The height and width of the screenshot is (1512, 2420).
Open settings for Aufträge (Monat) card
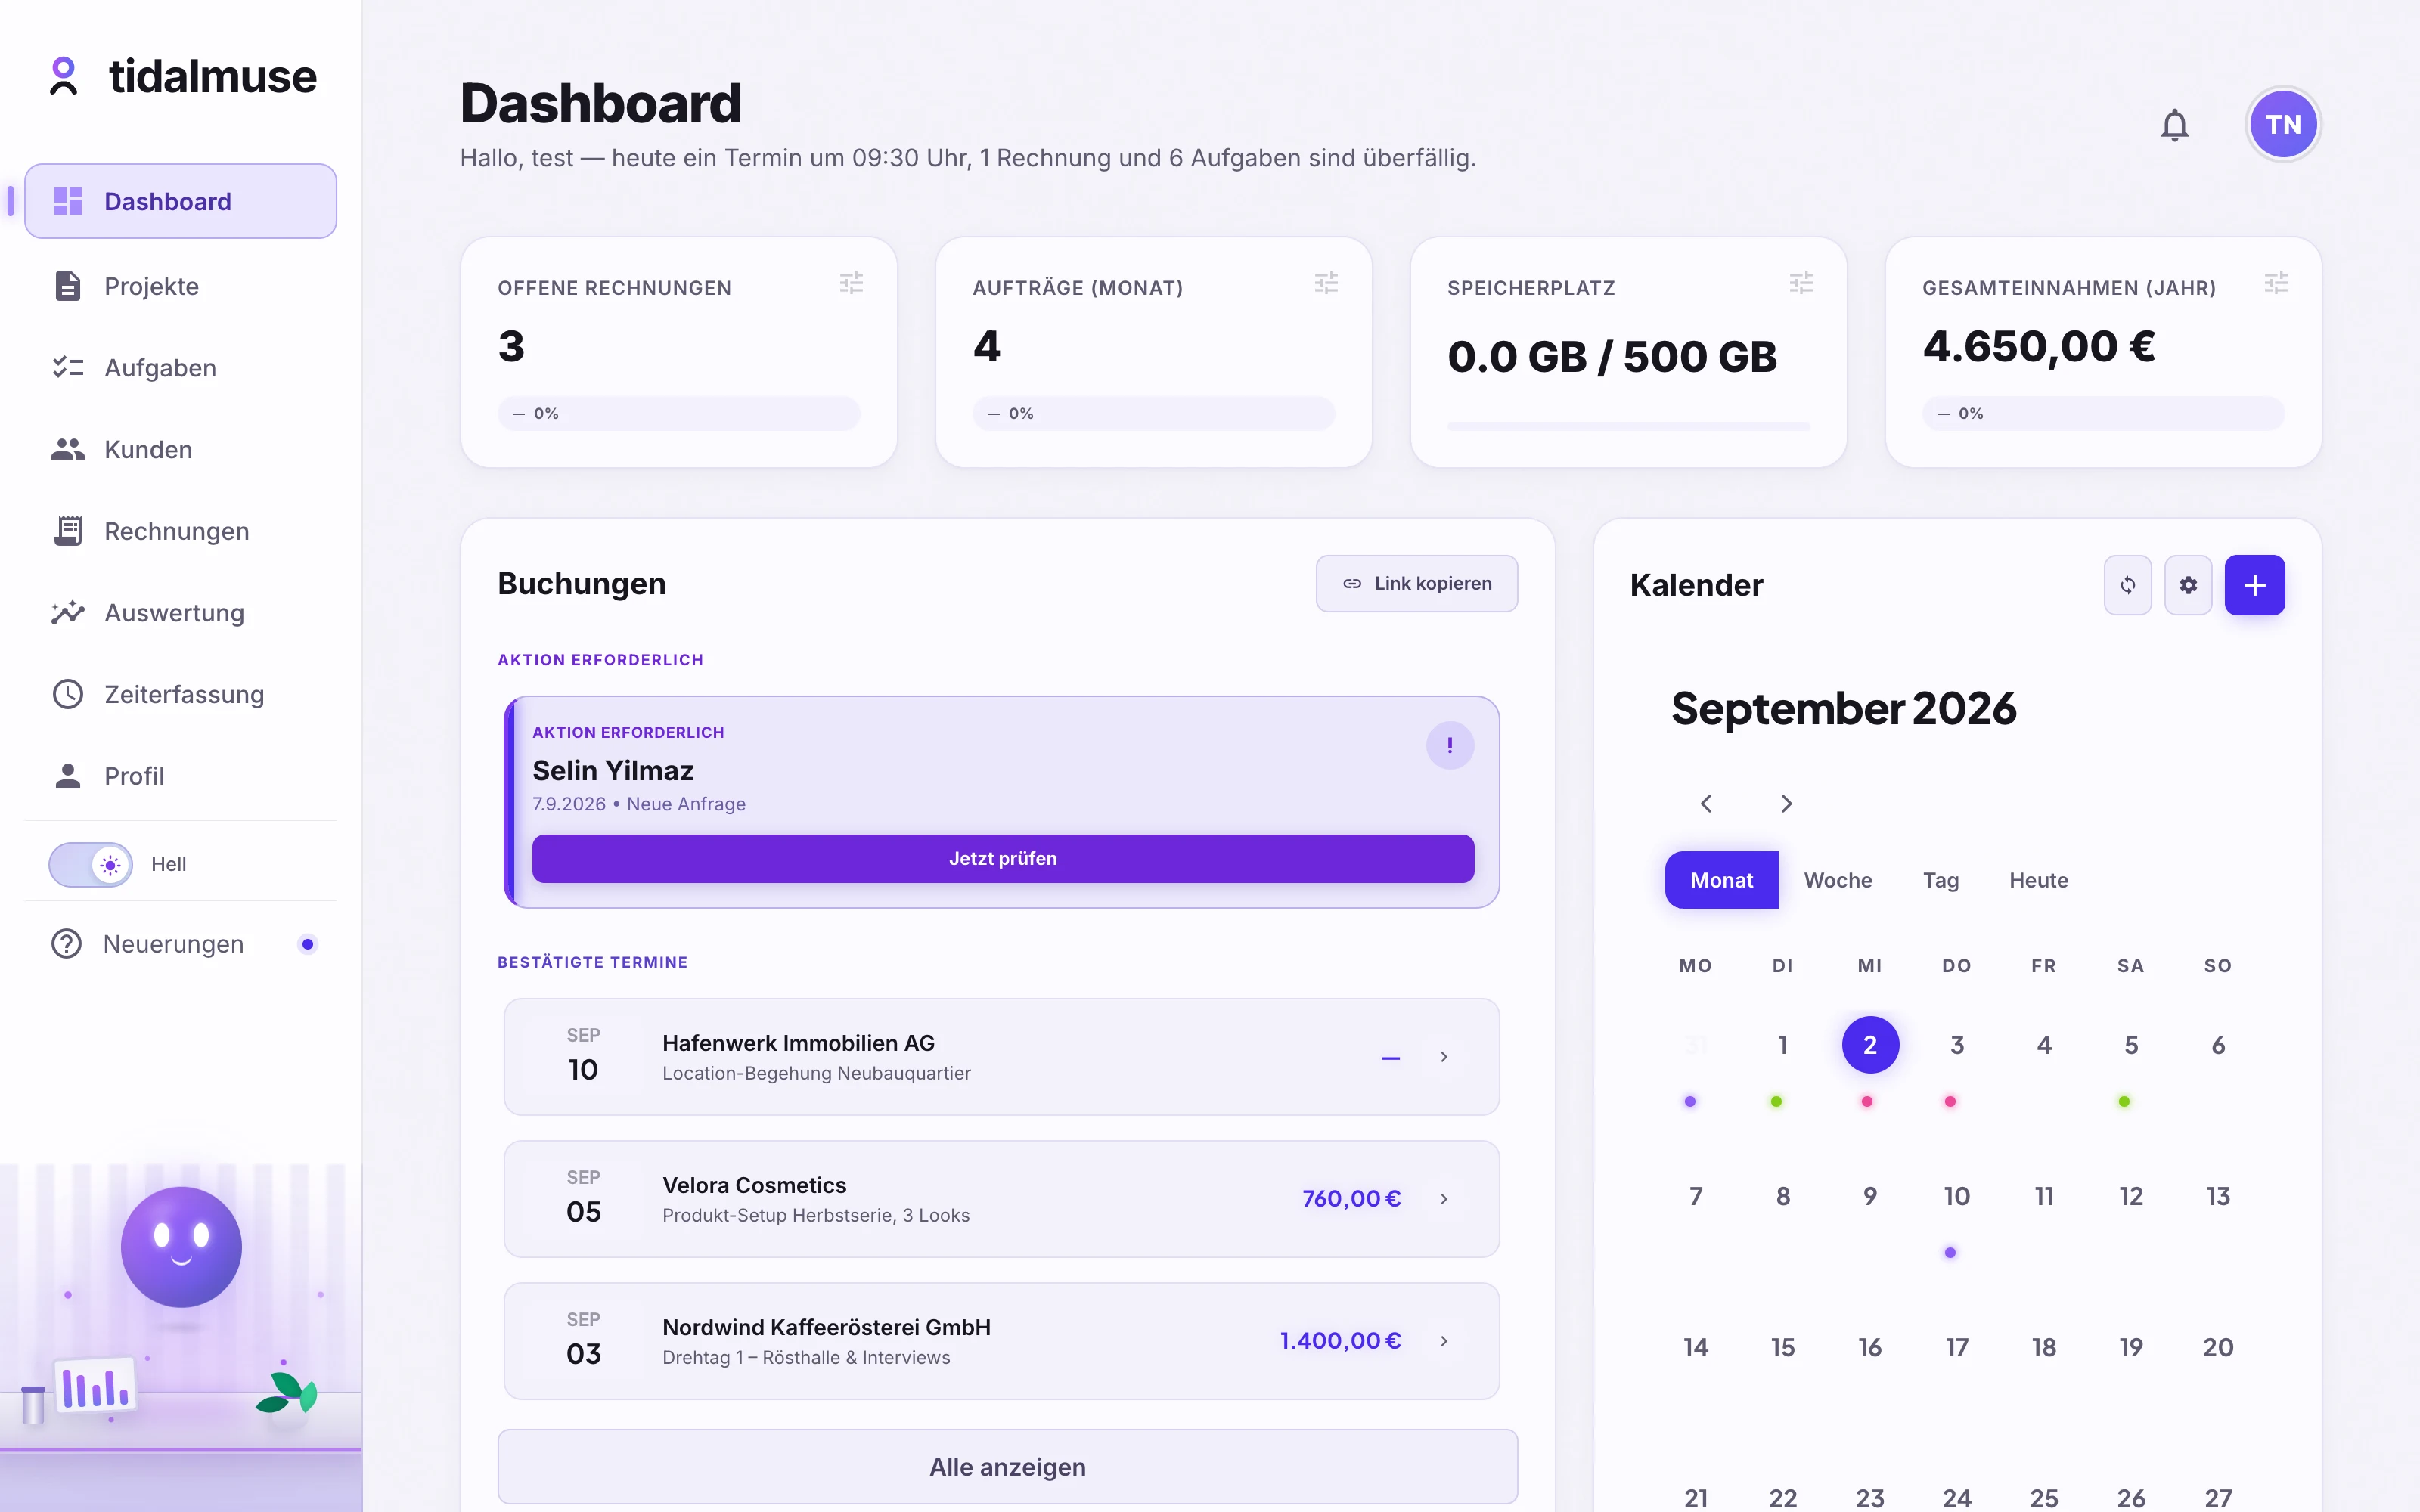point(1326,283)
